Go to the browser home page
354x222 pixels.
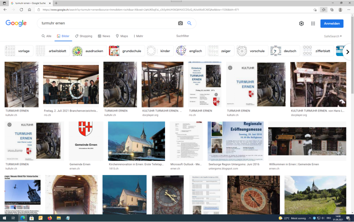pyautogui.click(x=29, y=10)
